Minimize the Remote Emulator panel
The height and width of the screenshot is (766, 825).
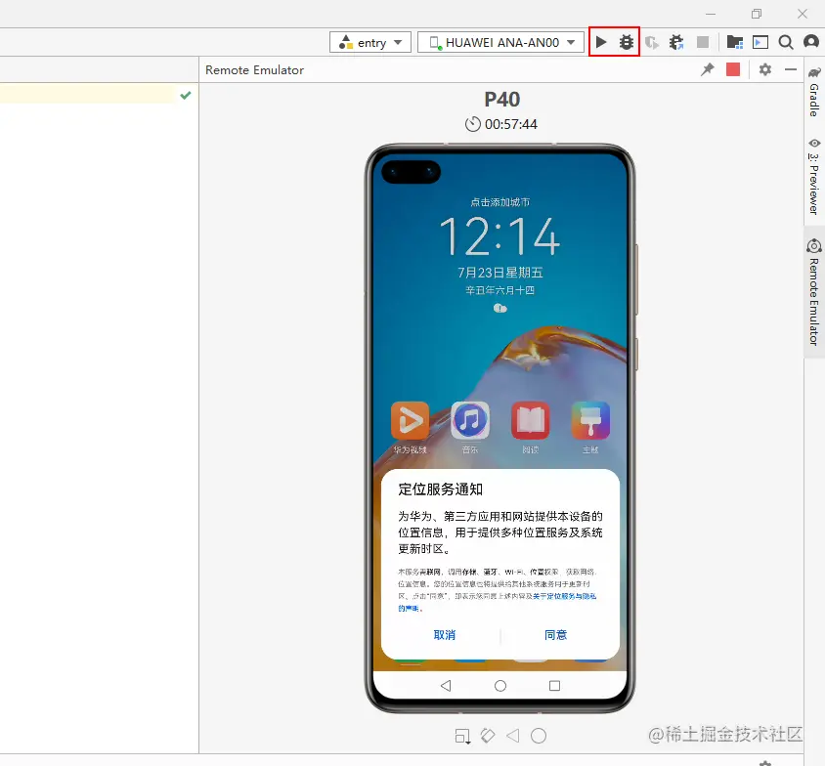coord(790,69)
